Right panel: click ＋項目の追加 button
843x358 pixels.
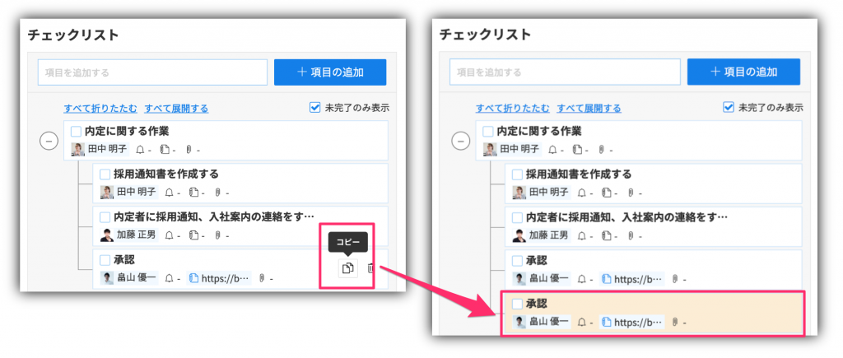point(743,72)
